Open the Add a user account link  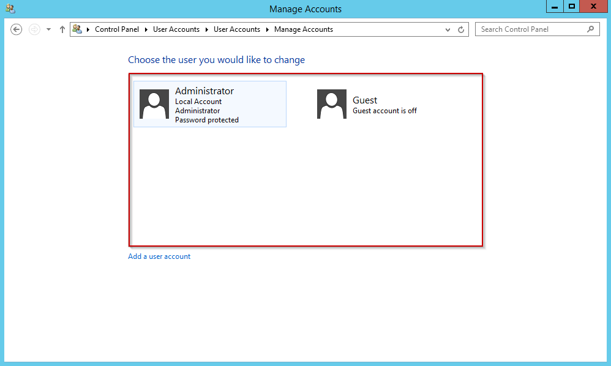point(159,256)
